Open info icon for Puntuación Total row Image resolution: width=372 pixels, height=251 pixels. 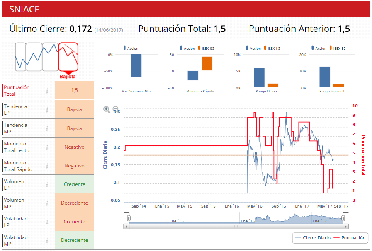click(x=47, y=91)
